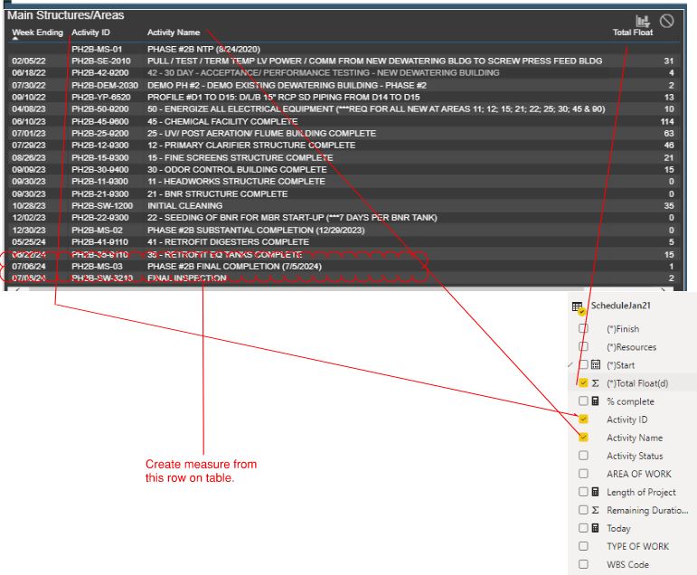Click the sigma icon beside Remaining Duration

pos(596,510)
